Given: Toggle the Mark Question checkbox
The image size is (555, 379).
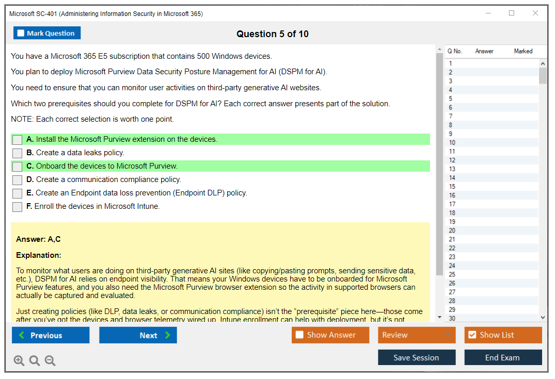Looking at the screenshot, I should (x=21, y=33).
